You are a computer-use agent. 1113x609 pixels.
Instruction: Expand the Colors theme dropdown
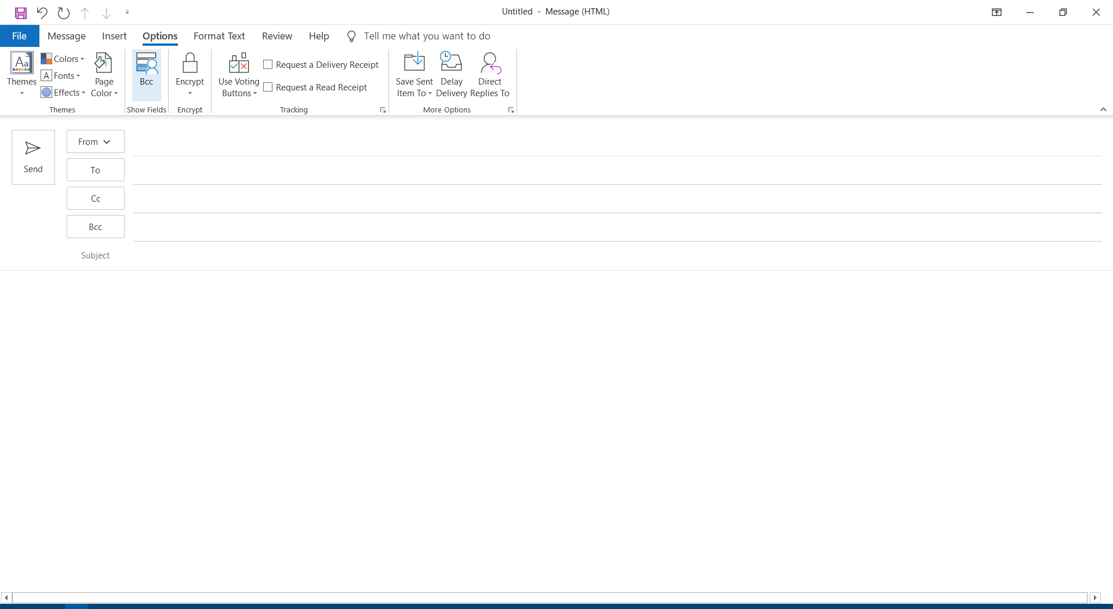tap(63, 59)
